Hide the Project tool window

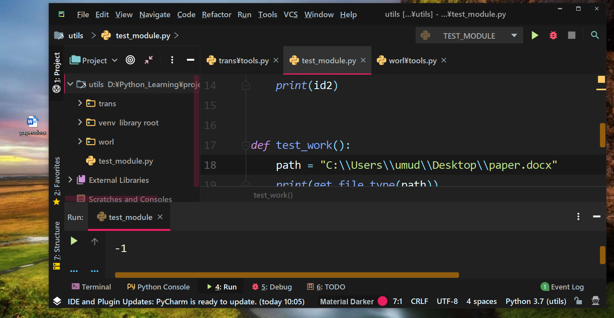coord(191,60)
